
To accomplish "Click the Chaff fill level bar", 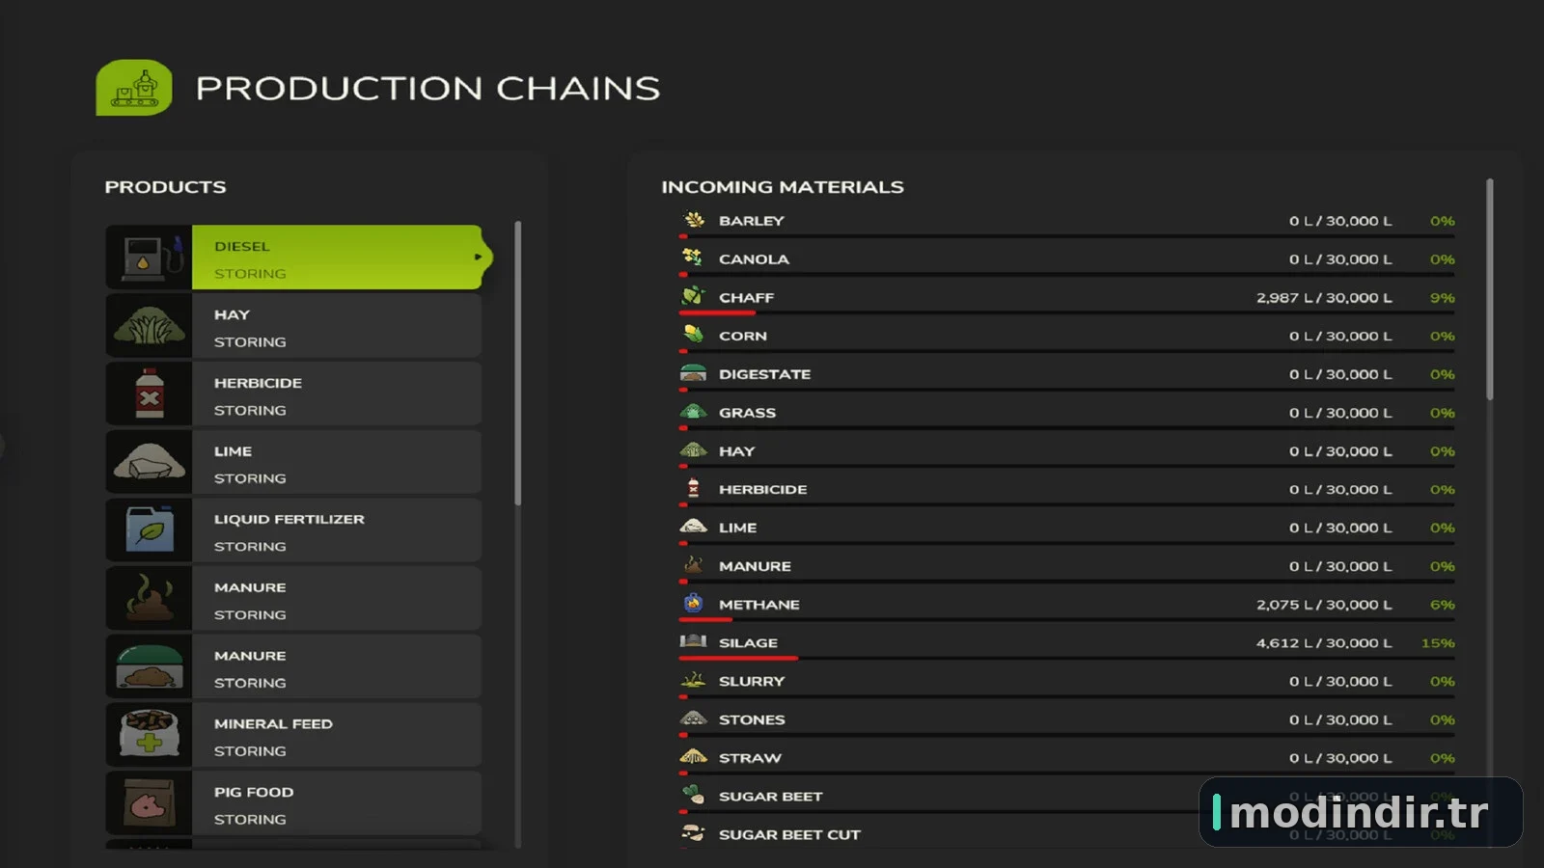I will pyautogui.click(x=1066, y=312).
